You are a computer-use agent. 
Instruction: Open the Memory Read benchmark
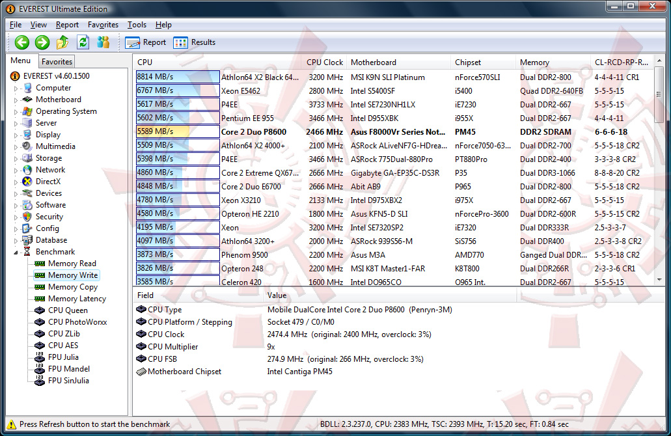pos(72,264)
